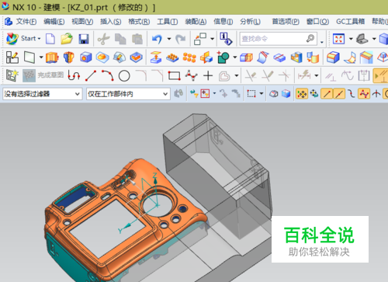Toggle the snap point grid option
The width and height of the screenshot is (388, 282).
point(302,93)
